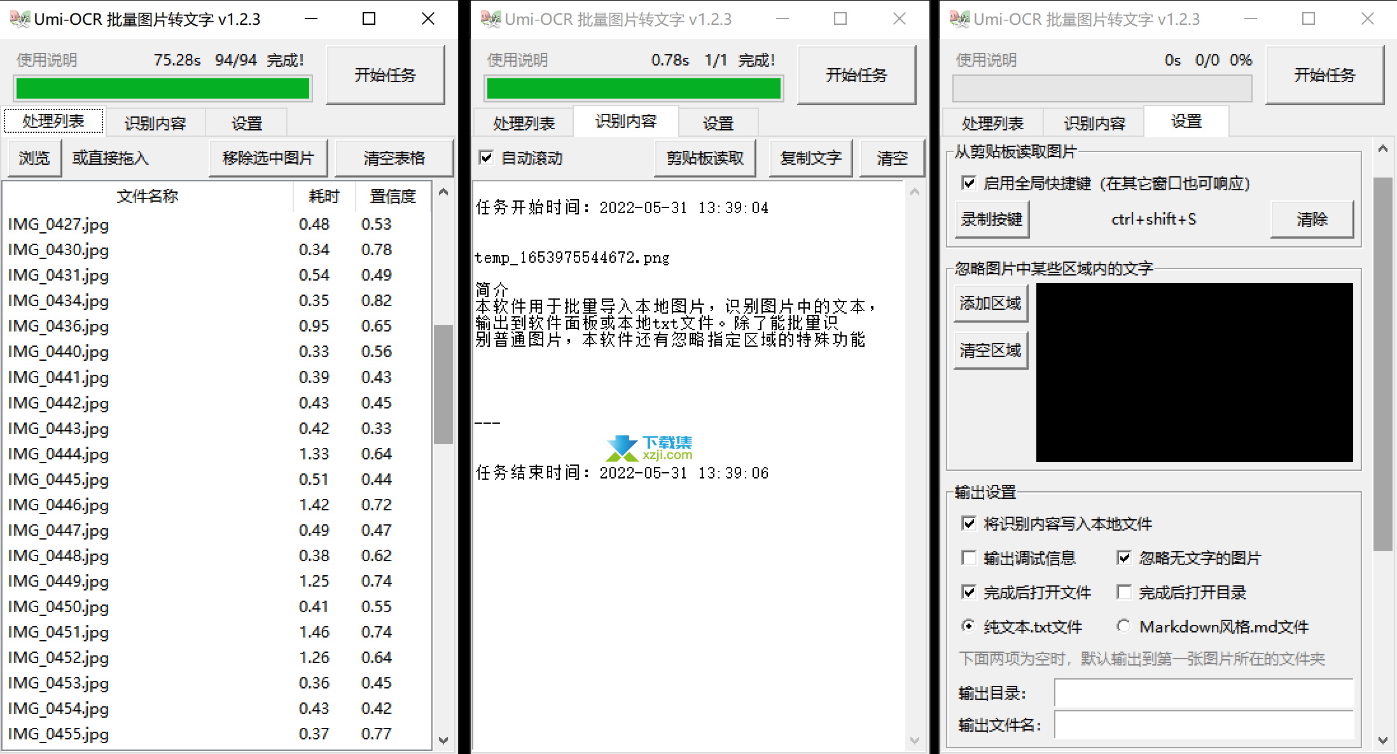The width and height of the screenshot is (1397, 754).
Task: Toggle 自动滚动 checkbox in middle panel
Action: [485, 155]
